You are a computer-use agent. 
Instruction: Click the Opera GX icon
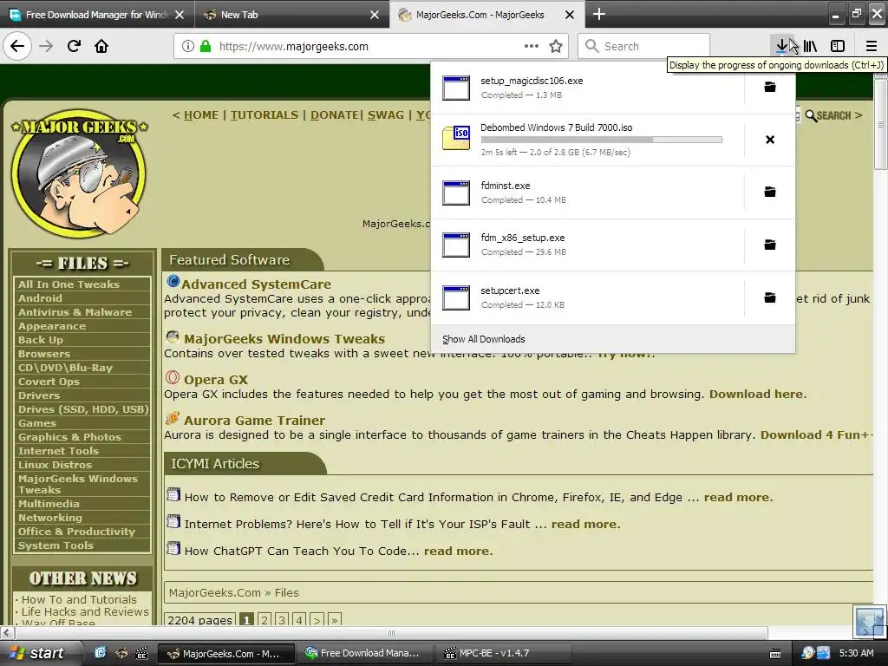point(173,378)
